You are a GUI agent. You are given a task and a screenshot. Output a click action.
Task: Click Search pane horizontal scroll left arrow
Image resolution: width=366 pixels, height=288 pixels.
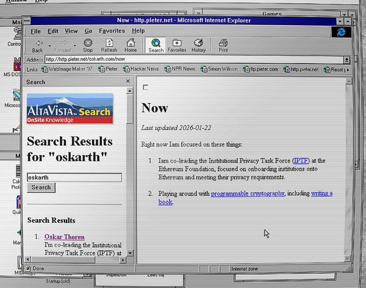28,259
